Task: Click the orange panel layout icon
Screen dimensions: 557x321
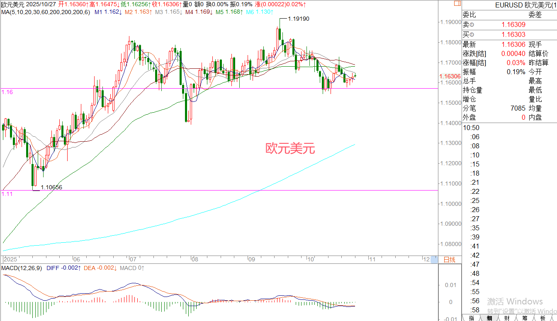Action: click(457, 3)
